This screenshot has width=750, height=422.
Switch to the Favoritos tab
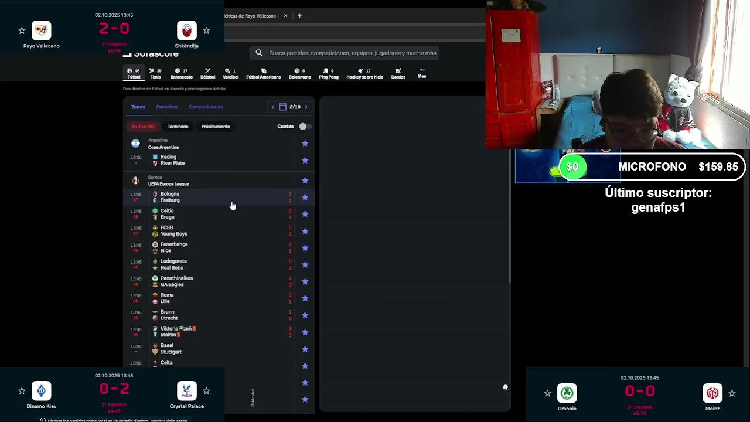[166, 107]
